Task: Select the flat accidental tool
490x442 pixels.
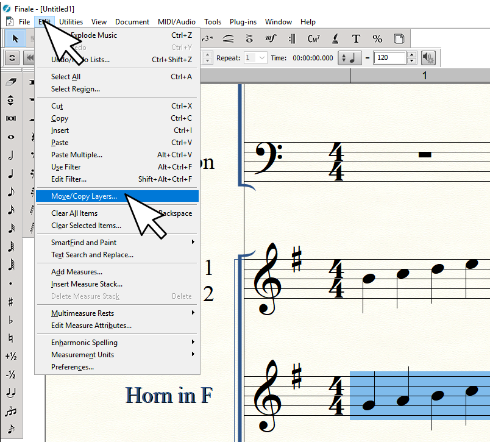Action: click(x=11, y=320)
